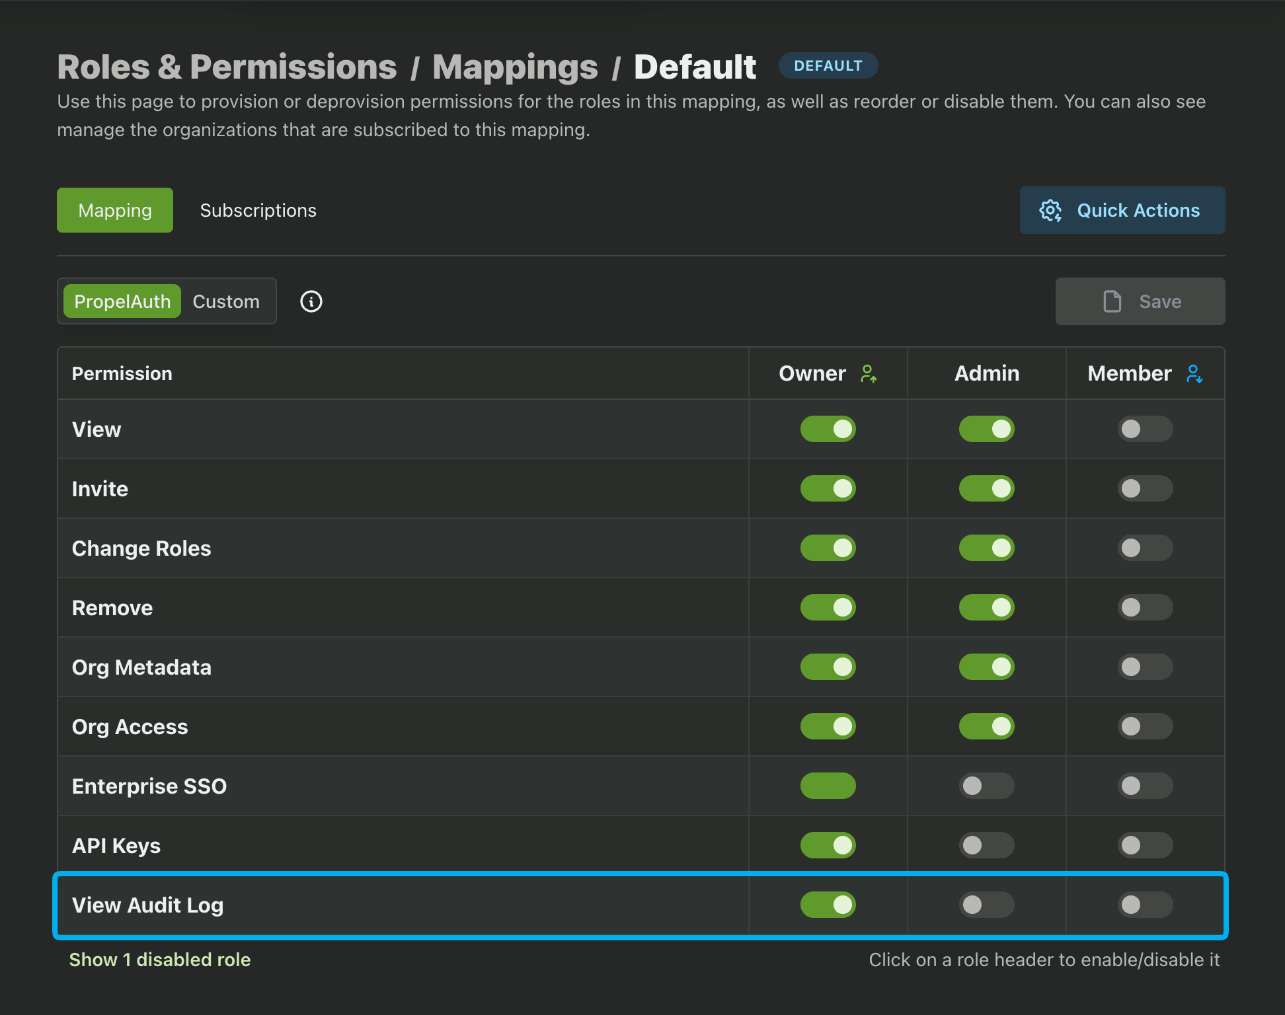Screen dimensions: 1285x1015
Task: Disable the View permission for Owner
Action: [828, 429]
